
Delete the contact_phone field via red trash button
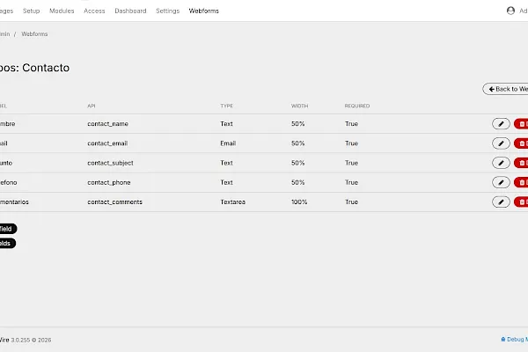pyautogui.click(x=521, y=182)
